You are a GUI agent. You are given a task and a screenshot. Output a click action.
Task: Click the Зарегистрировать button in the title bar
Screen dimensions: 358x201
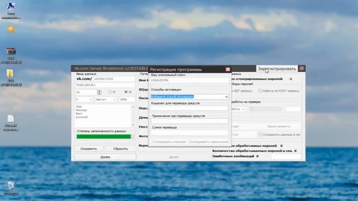click(277, 69)
